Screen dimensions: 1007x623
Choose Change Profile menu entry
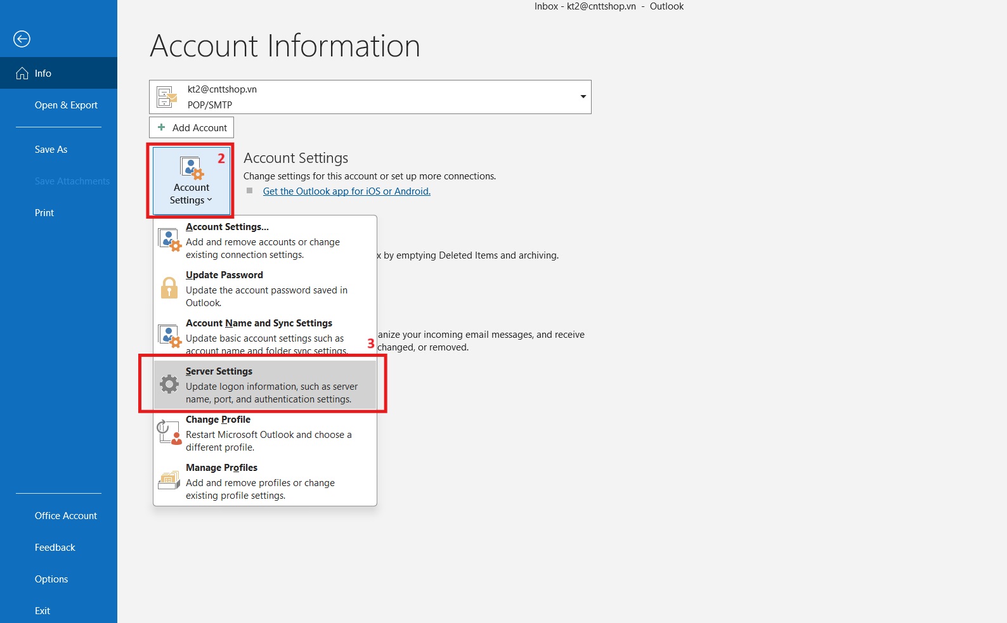265,434
